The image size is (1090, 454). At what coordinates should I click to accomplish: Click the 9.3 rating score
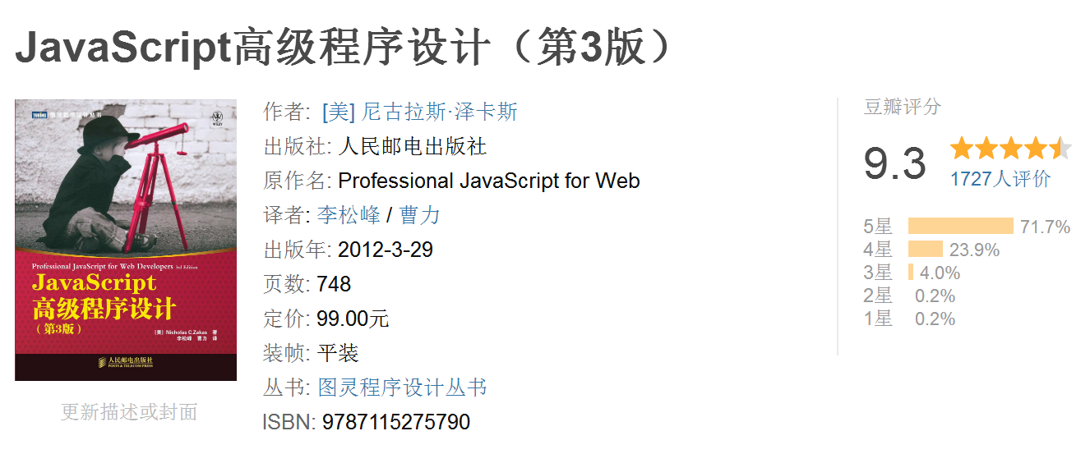click(x=894, y=163)
